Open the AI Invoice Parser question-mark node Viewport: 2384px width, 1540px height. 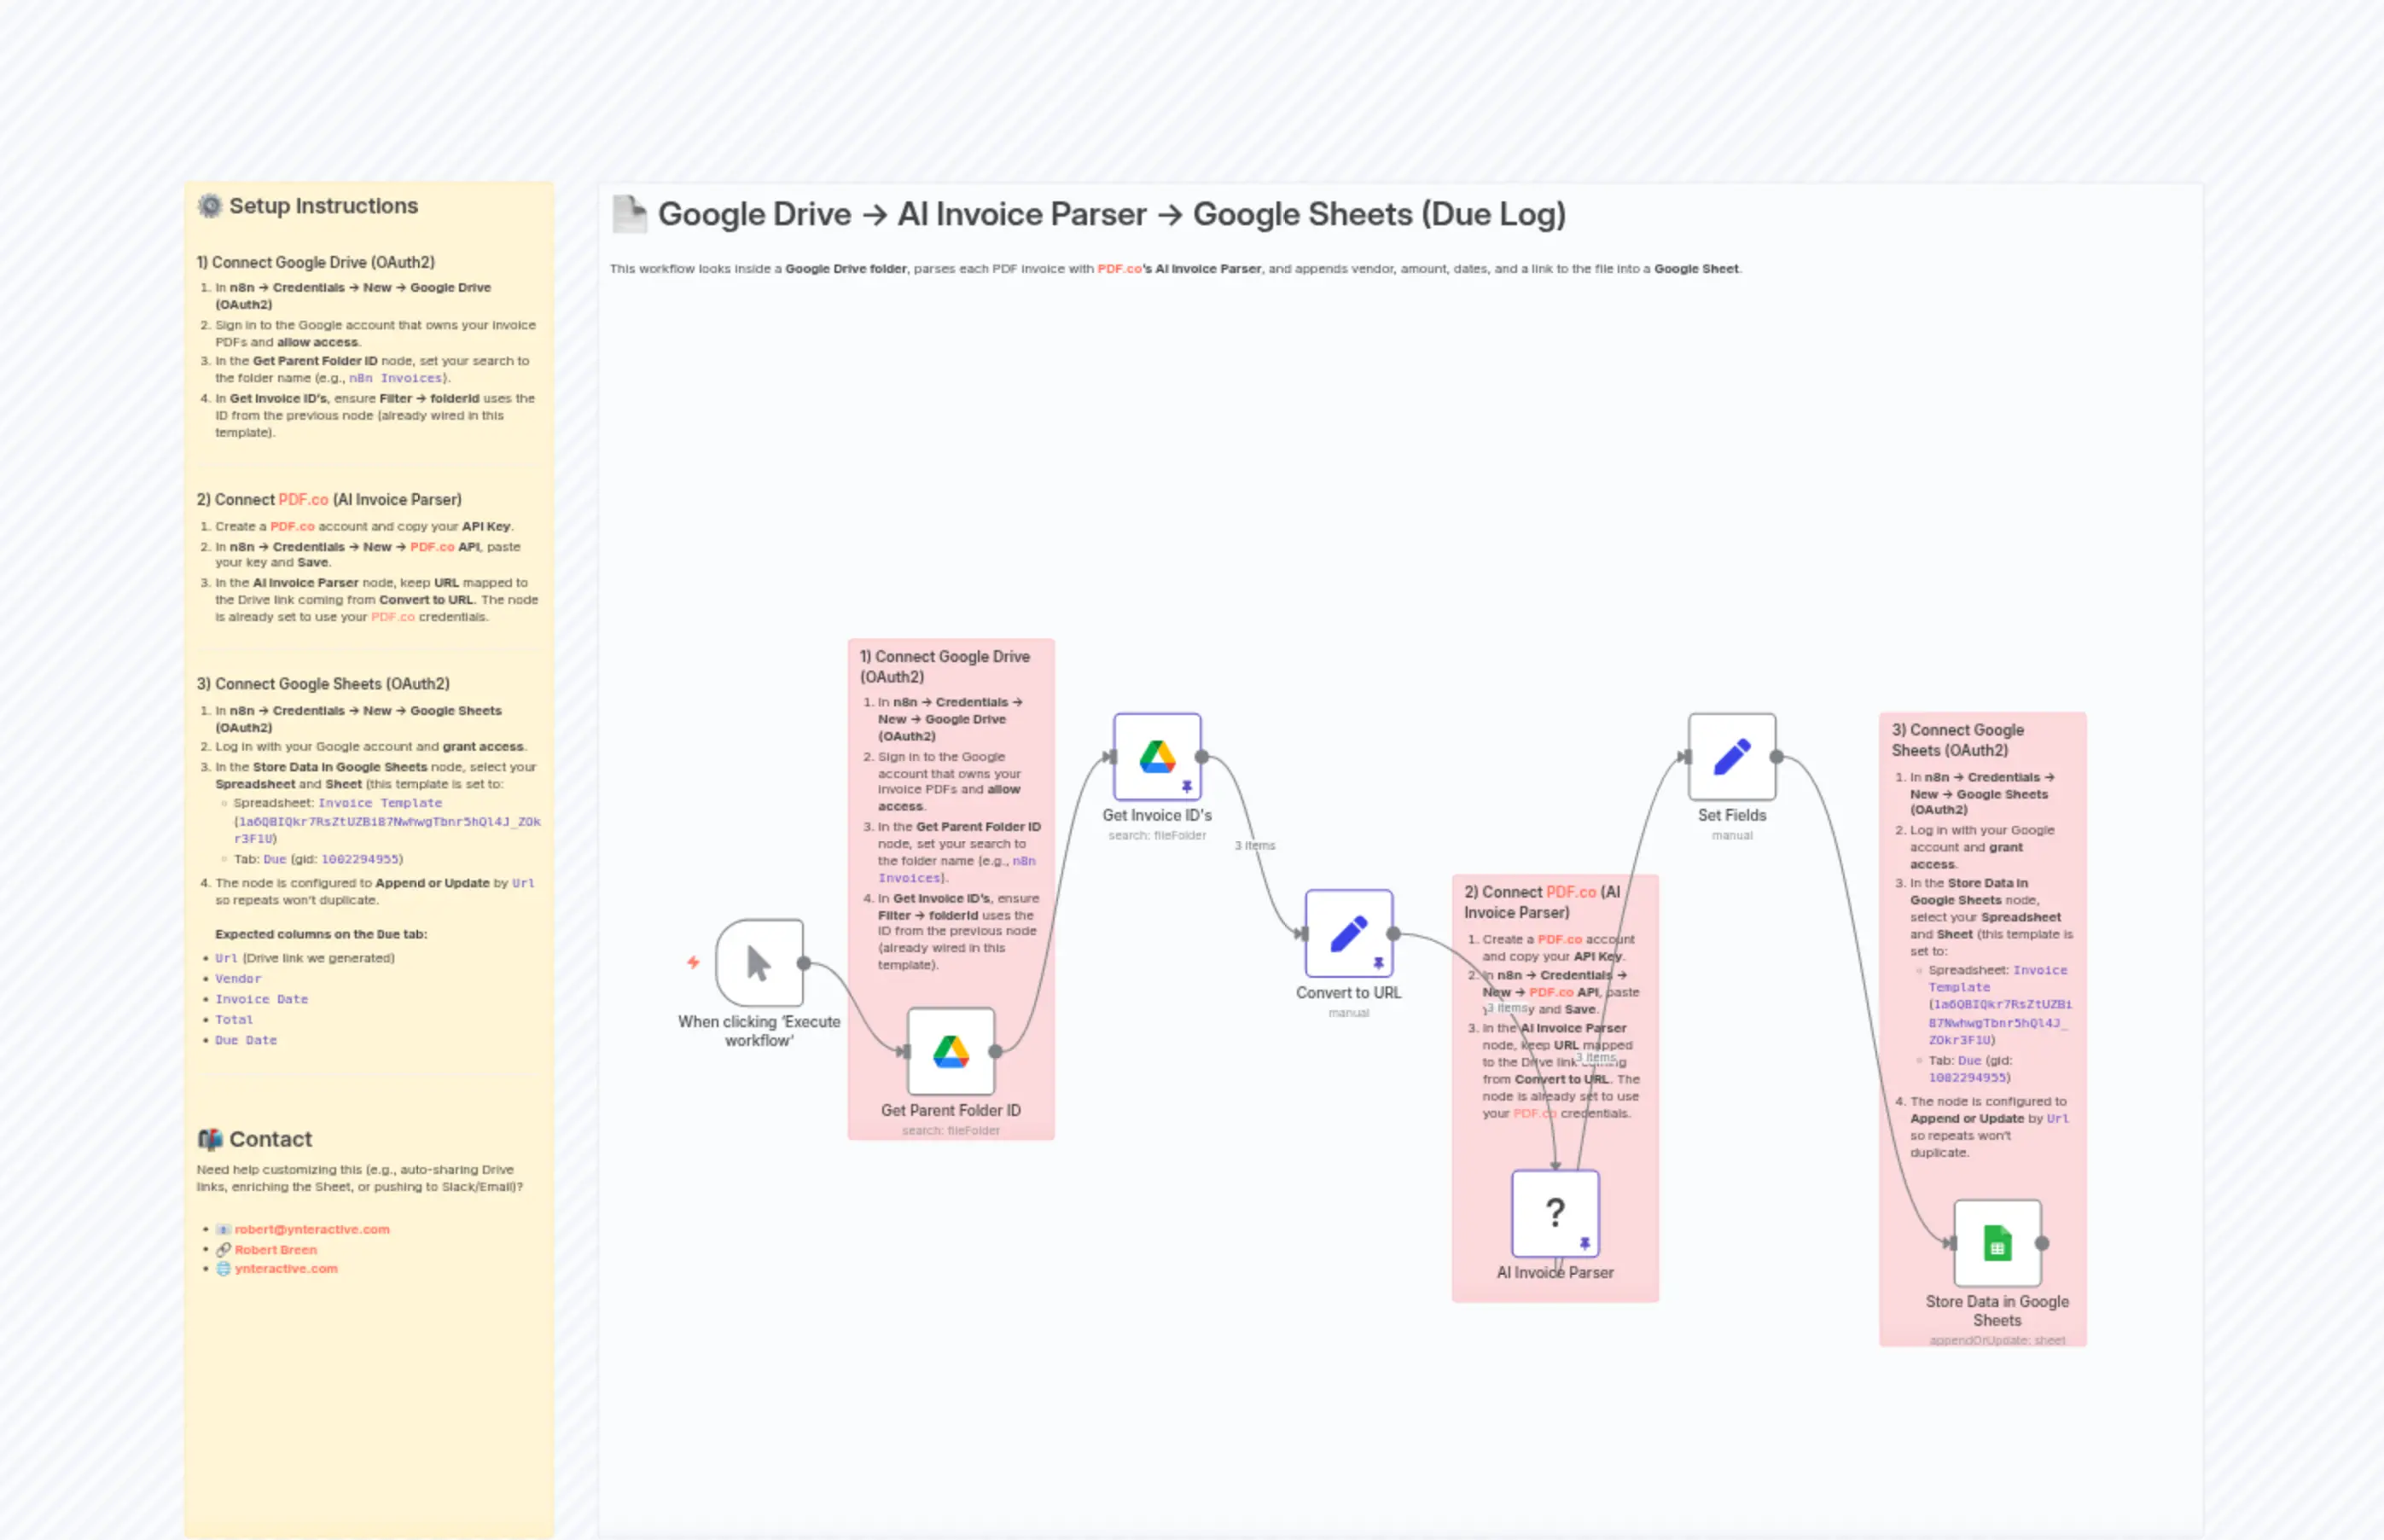coord(1555,1211)
